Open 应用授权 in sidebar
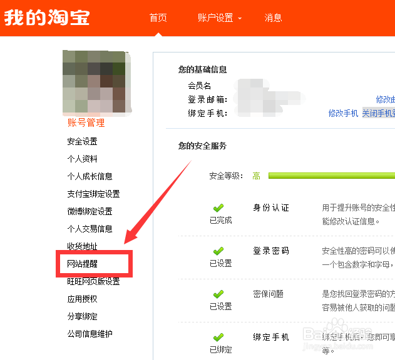The width and height of the screenshot is (395, 360). pyautogui.click(x=82, y=299)
